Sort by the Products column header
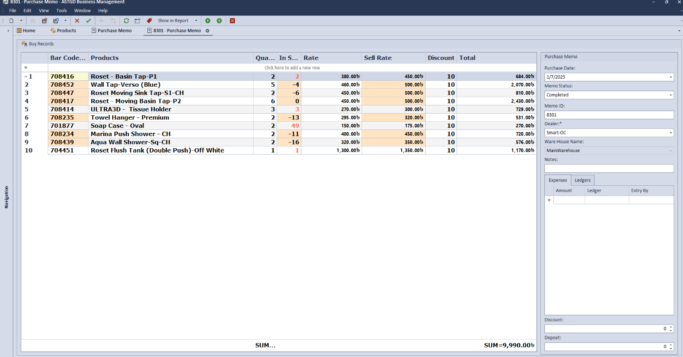The image size is (683, 357). (171, 58)
